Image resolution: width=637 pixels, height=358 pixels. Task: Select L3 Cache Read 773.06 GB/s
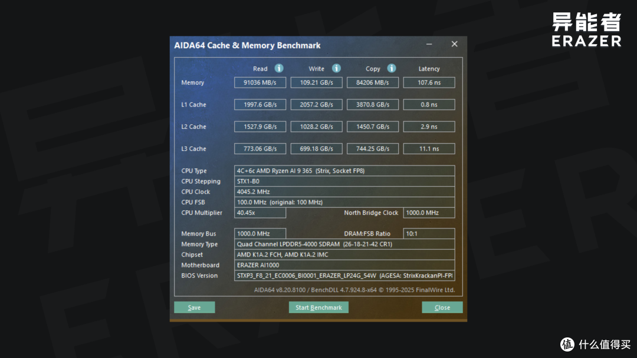tap(260, 149)
